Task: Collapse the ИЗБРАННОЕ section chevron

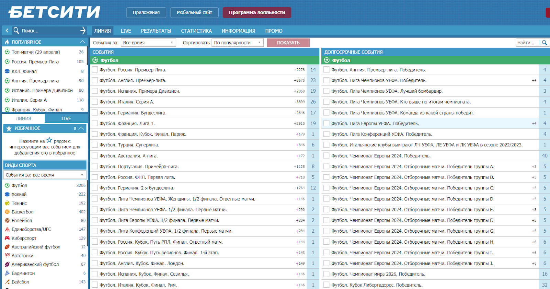Action: 81,128
